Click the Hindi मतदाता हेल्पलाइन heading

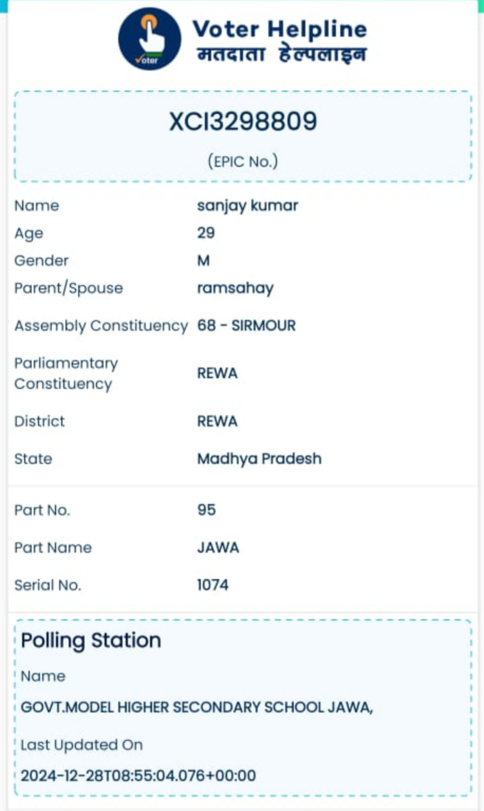pyautogui.click(x=281, y=54)
